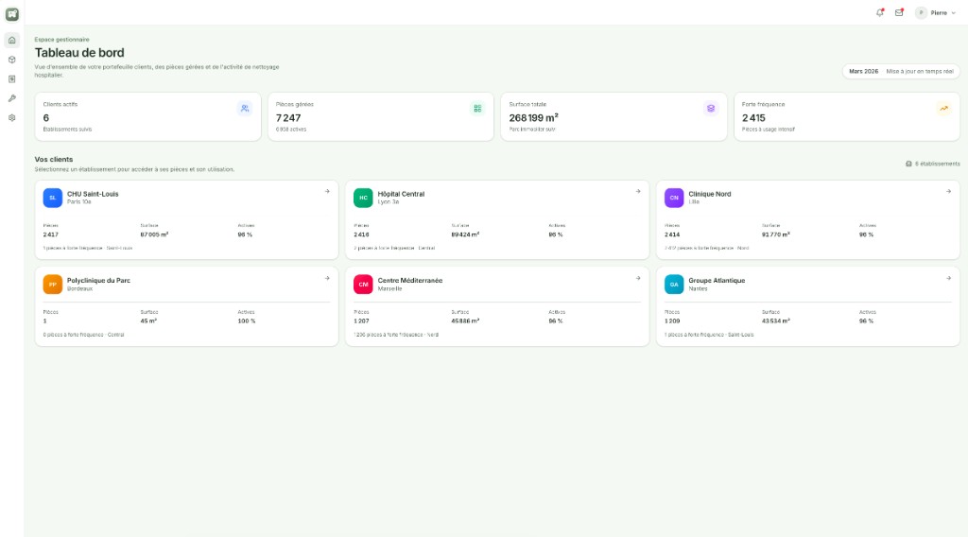Click the Pierre username label
The width and height of the screenshot is (968, 537).
tap(939, 13)
